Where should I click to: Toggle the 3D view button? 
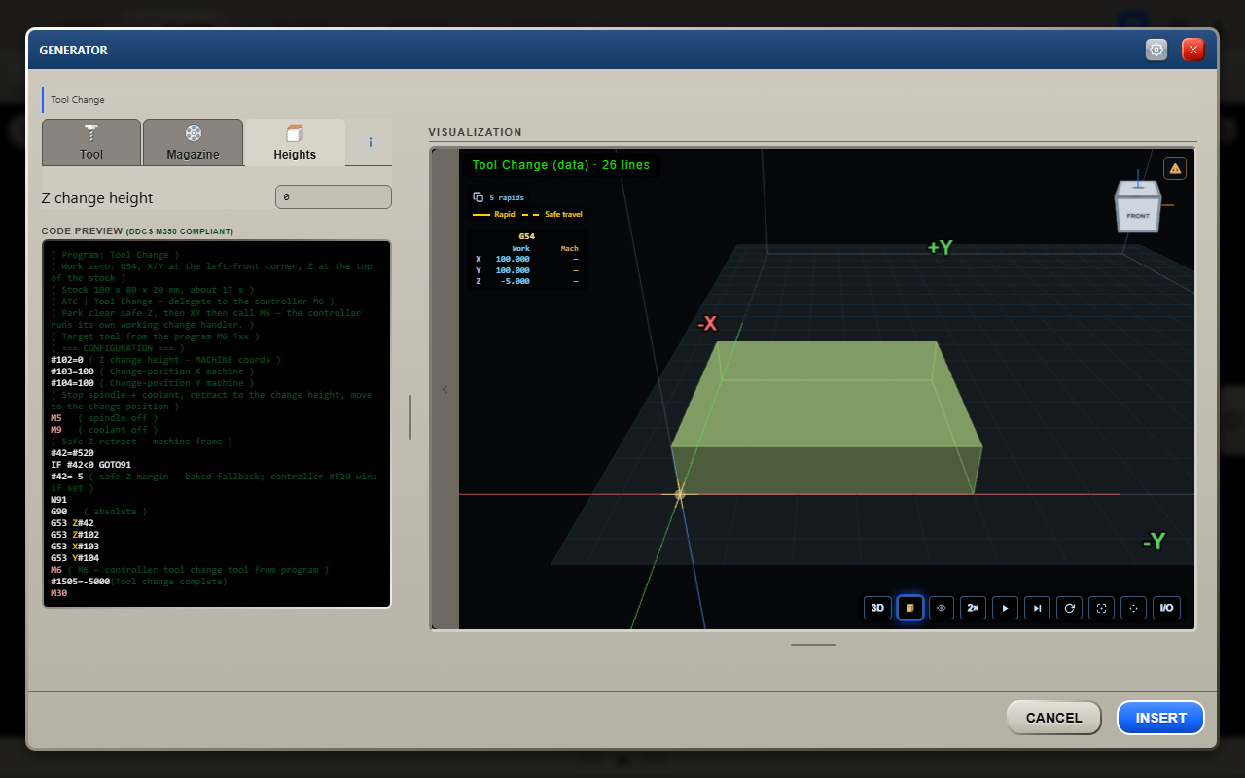tap(877, 608)
